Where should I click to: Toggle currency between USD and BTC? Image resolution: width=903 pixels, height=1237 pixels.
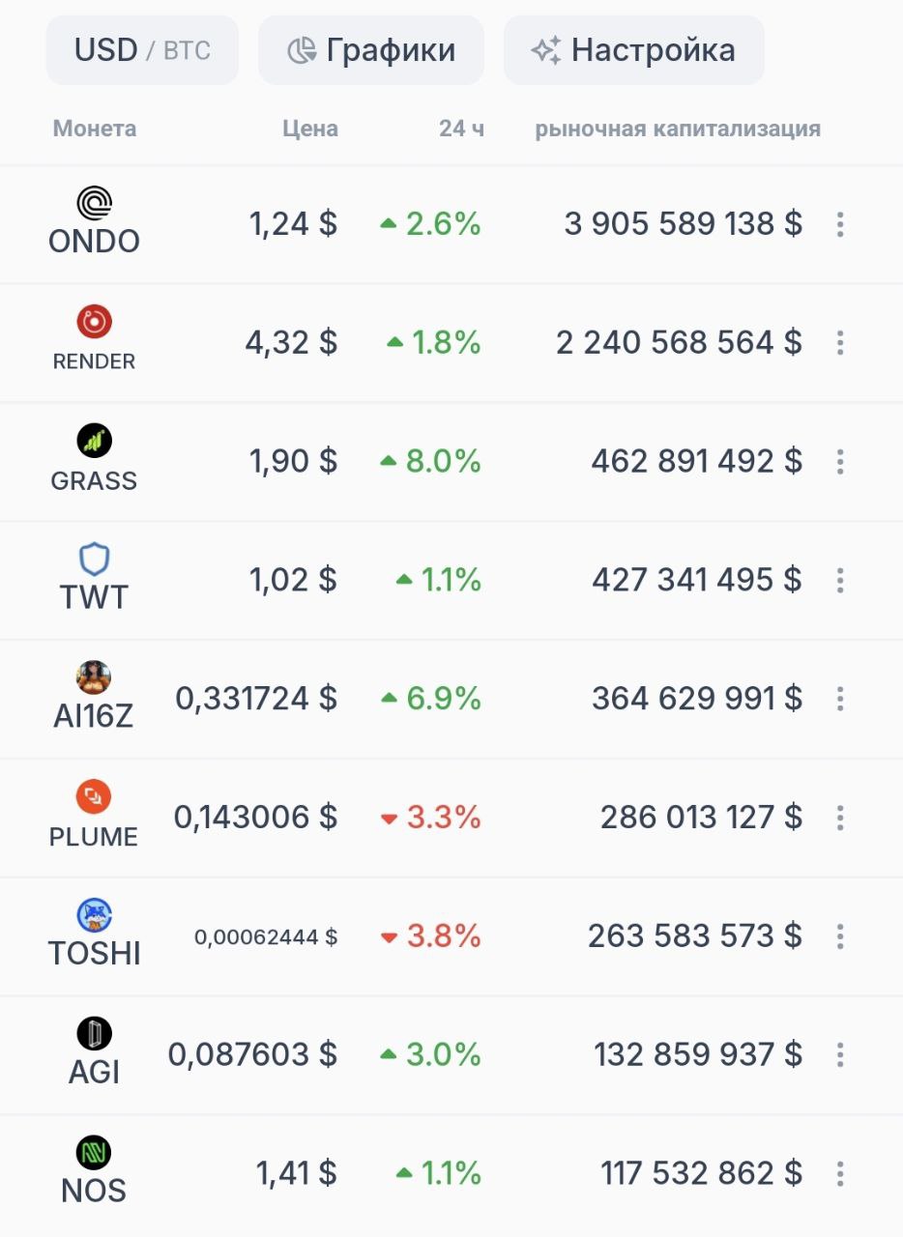(x=142, y=50)
